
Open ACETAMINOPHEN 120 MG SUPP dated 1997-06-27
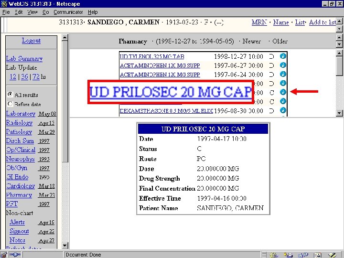click(160, 65)
